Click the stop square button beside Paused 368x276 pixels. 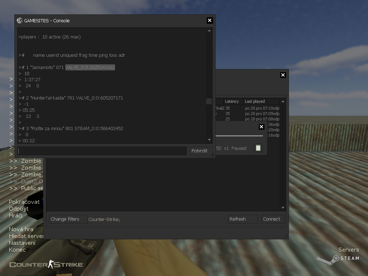pyautogui.click(x=258, y=148)
